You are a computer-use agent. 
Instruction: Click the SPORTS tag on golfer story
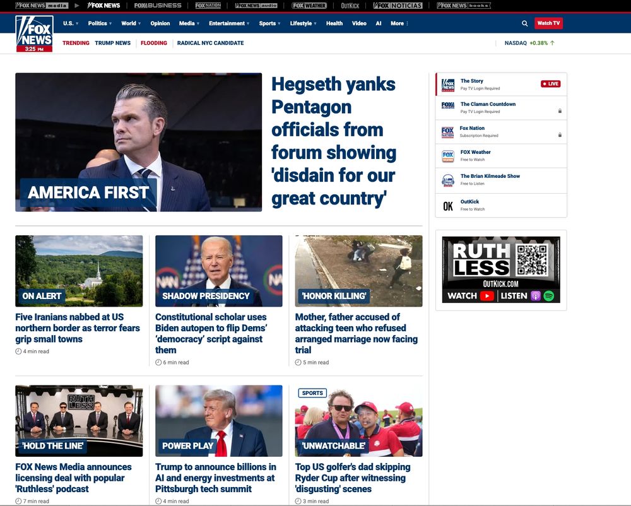[x=313, y=393]
